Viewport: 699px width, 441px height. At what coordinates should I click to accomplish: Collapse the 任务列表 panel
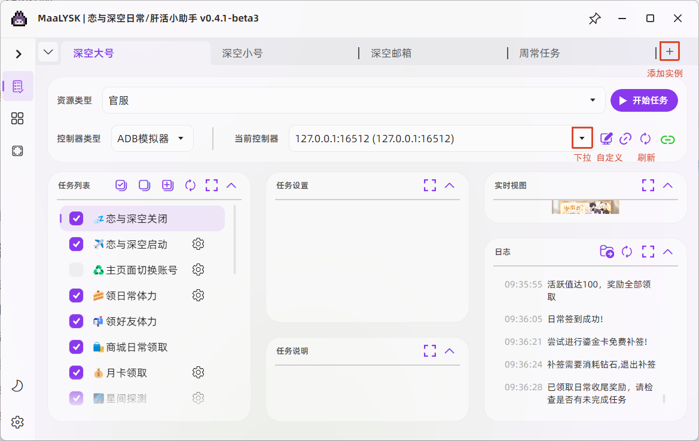tap(231, 185)
